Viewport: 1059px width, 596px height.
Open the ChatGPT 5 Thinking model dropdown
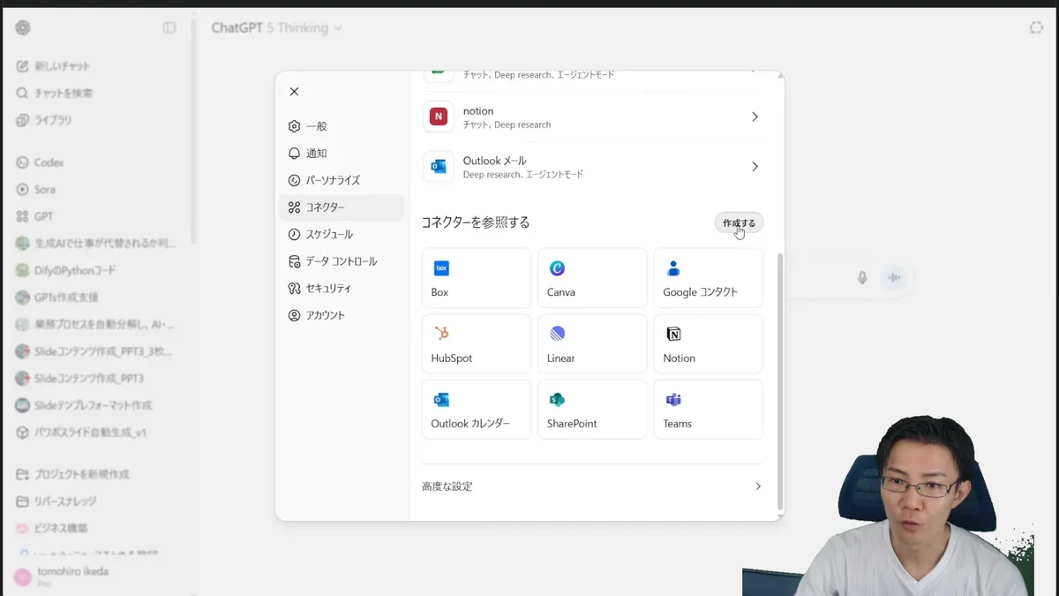[276, 28]
